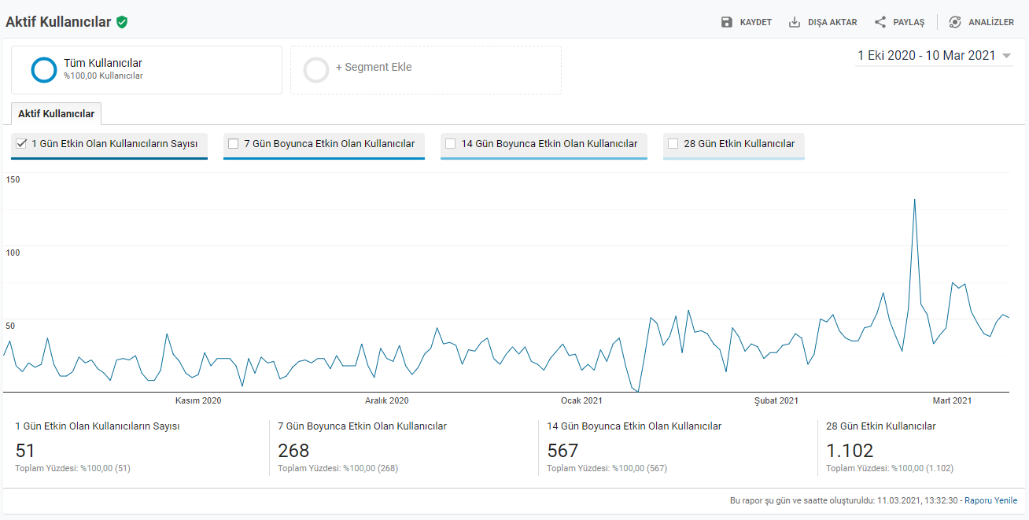Select the Aktif Kullanıcılar tab

coord(57,114)
